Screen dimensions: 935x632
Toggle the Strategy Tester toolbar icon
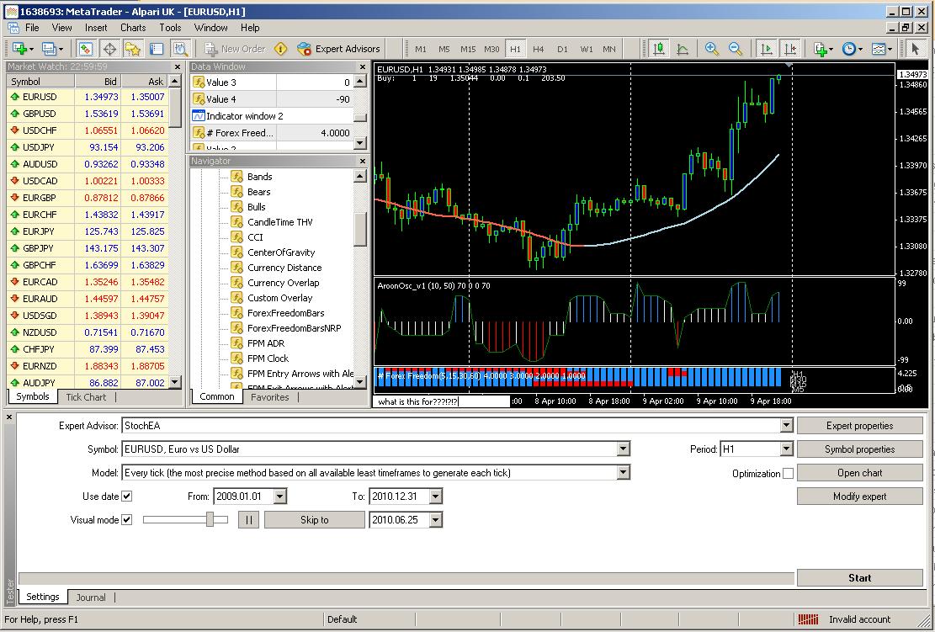179,49
